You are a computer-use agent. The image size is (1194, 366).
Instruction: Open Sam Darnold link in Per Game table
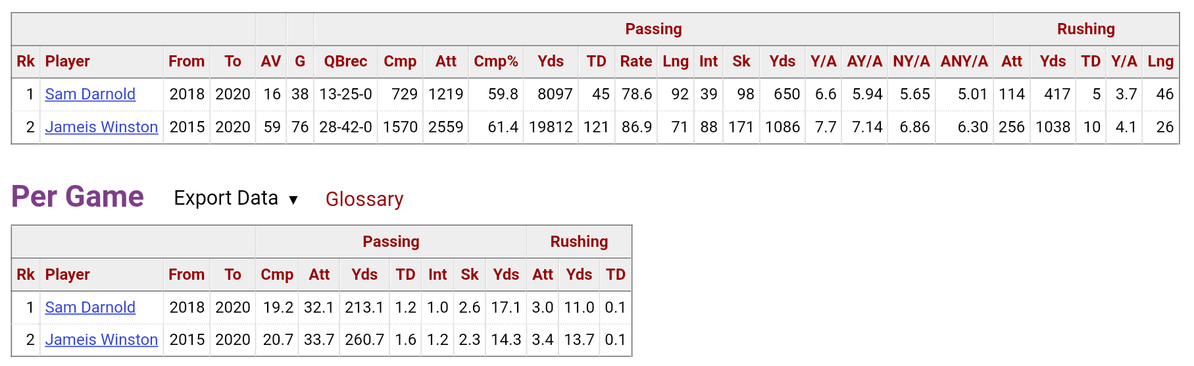coord(90,307)
